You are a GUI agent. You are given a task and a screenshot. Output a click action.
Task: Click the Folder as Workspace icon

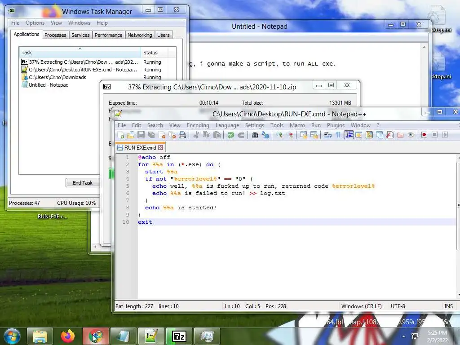[400, 135]
